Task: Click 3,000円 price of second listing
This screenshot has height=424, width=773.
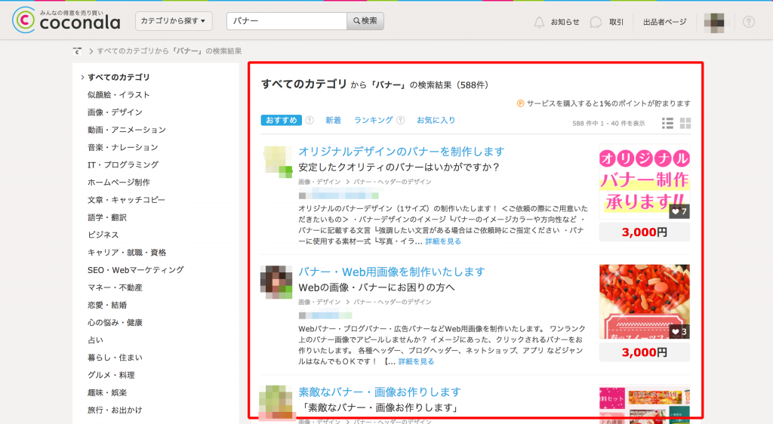Action: tap(645, 352)
